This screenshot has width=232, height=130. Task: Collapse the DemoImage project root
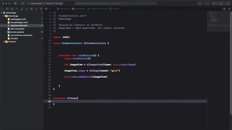pos(1,13)
